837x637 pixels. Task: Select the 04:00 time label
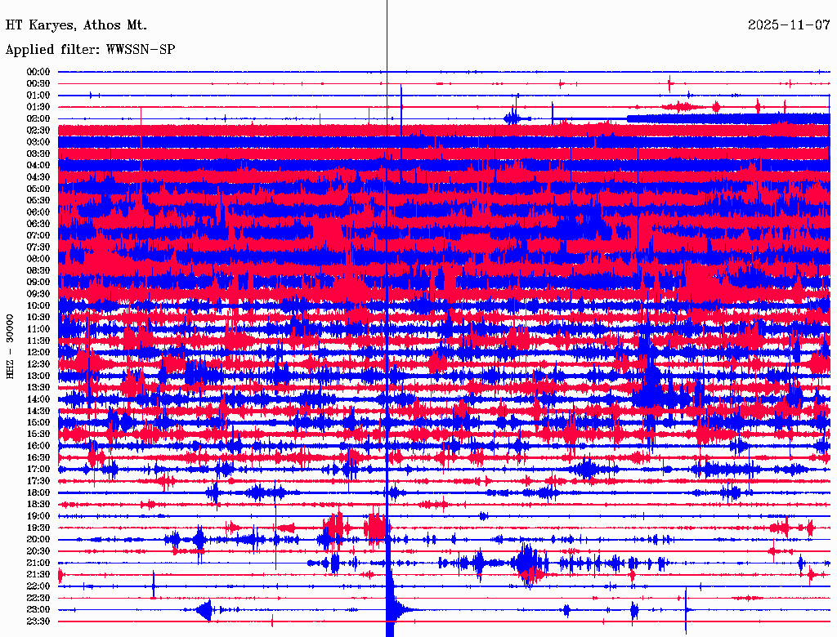38,166
